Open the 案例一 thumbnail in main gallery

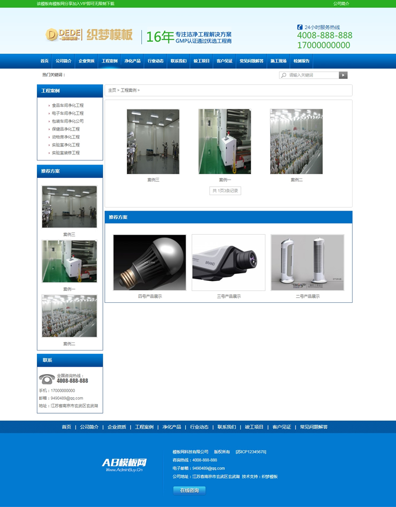225,141
